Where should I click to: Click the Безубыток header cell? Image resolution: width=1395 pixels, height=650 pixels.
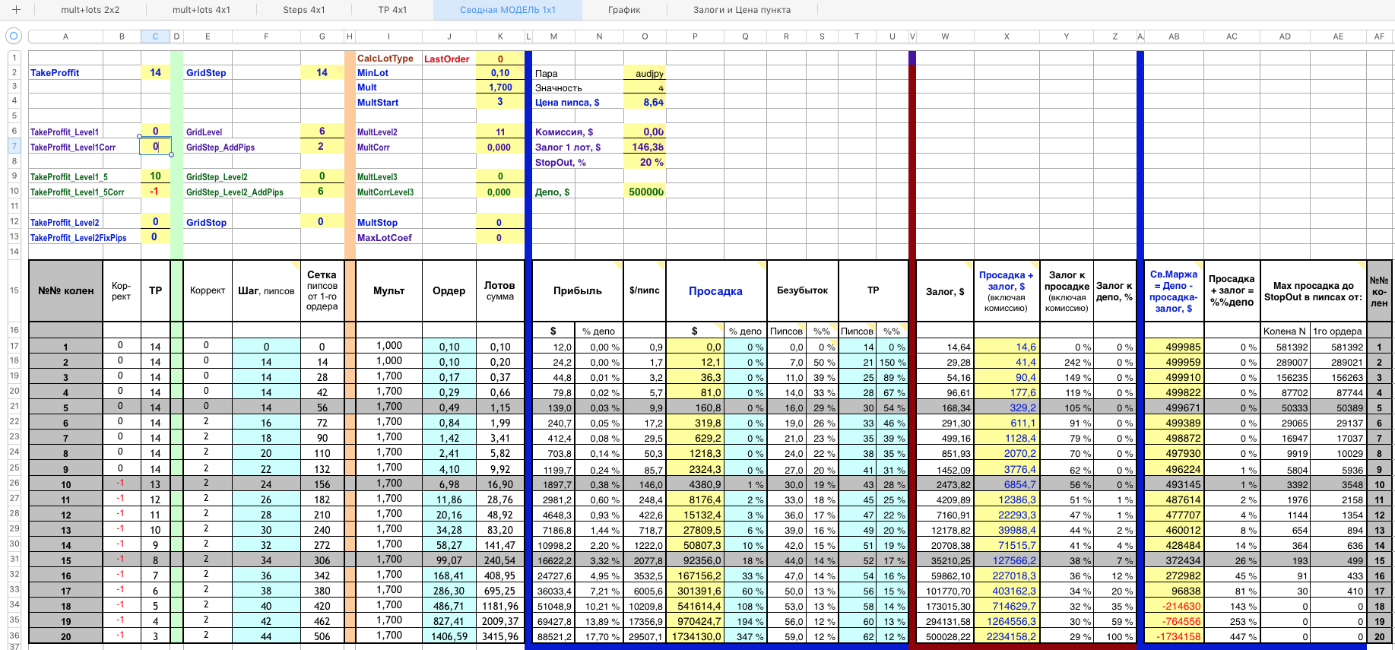(803, 290)
